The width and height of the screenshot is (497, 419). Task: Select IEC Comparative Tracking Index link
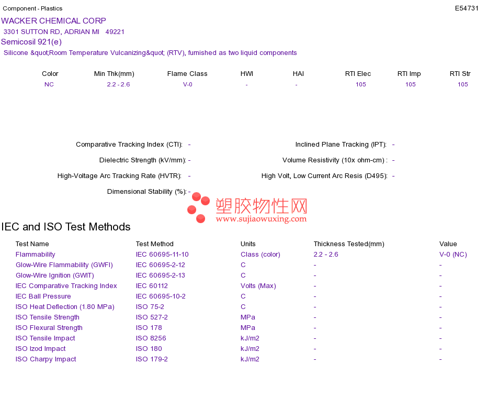tap(66, 285)
